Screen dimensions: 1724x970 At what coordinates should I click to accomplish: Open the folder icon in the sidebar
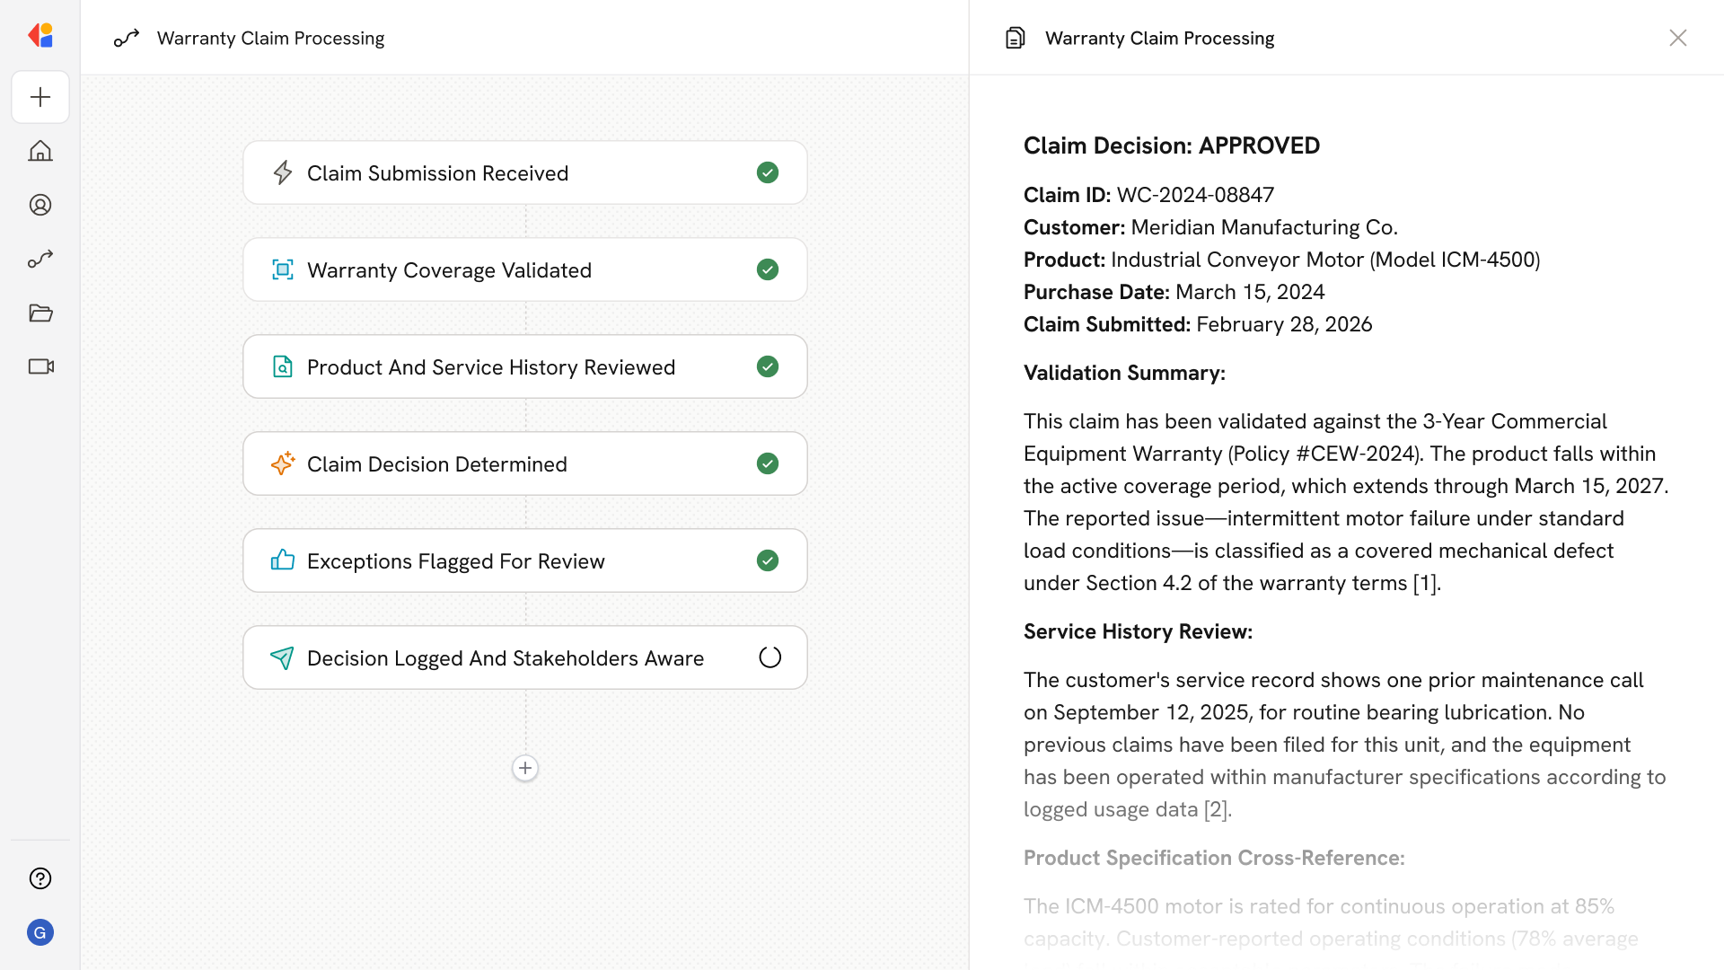(x=40, y=313)
